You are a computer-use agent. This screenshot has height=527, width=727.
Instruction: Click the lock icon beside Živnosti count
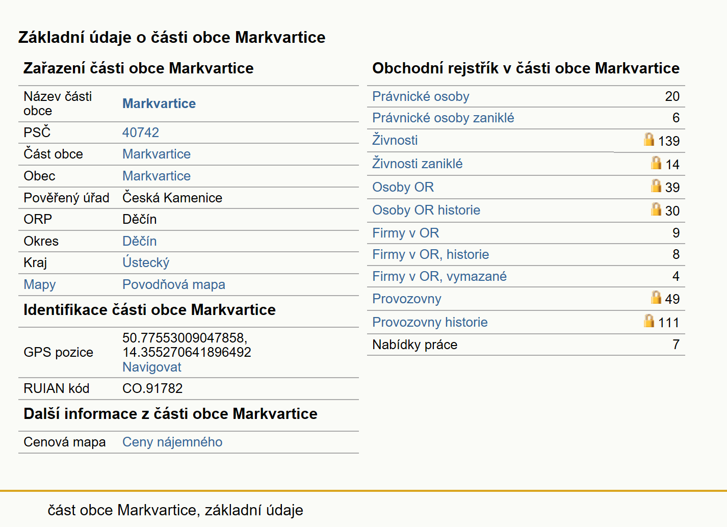[648, 139]
